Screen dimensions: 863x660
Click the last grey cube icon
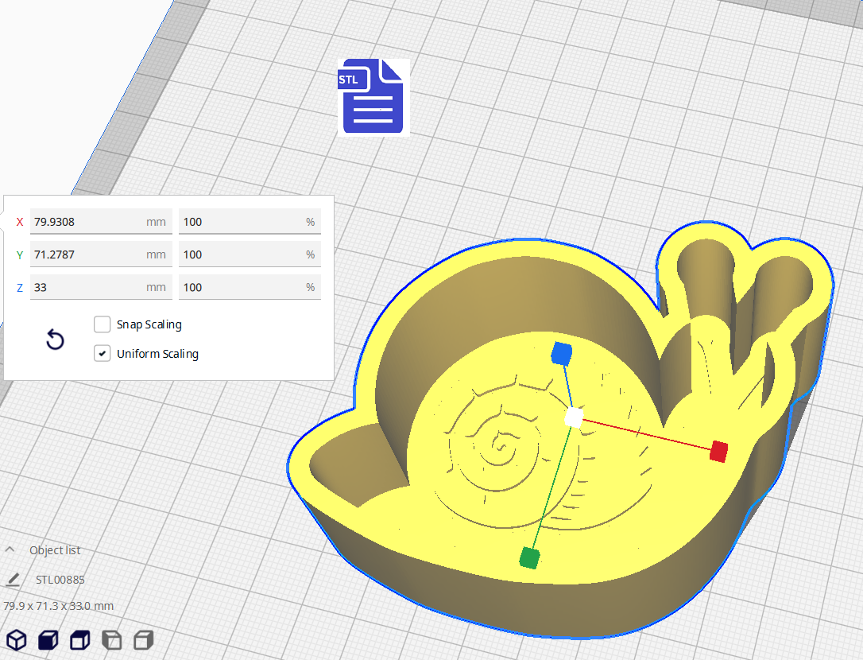[x=143, y=640]
